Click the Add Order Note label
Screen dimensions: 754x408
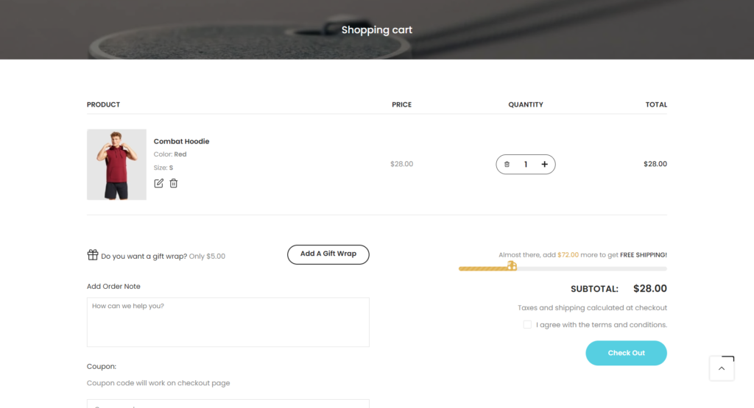tap(113, 287)
